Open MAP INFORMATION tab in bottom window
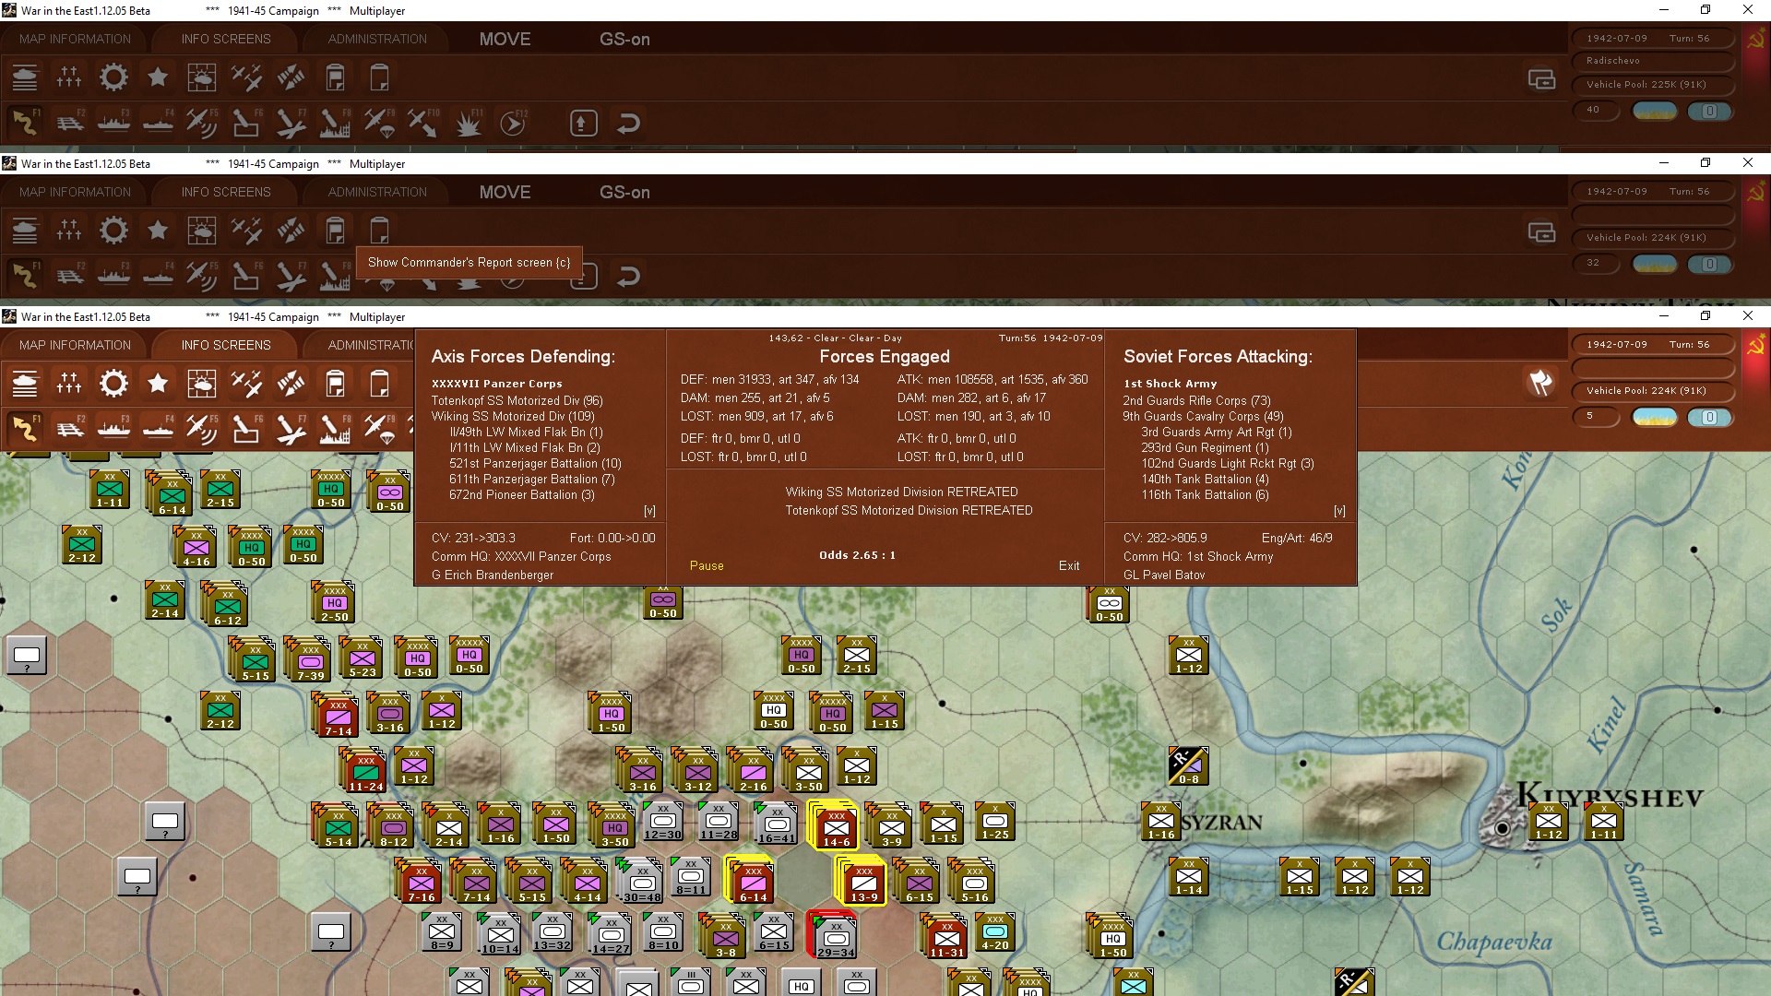This screenshot has height=996, width=1771. click(75, 345)
